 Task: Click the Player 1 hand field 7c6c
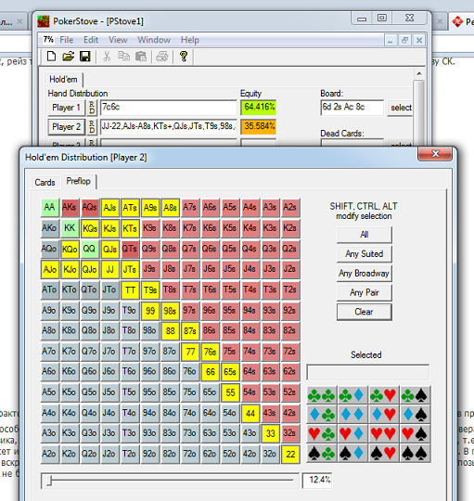tap(169, 108)
